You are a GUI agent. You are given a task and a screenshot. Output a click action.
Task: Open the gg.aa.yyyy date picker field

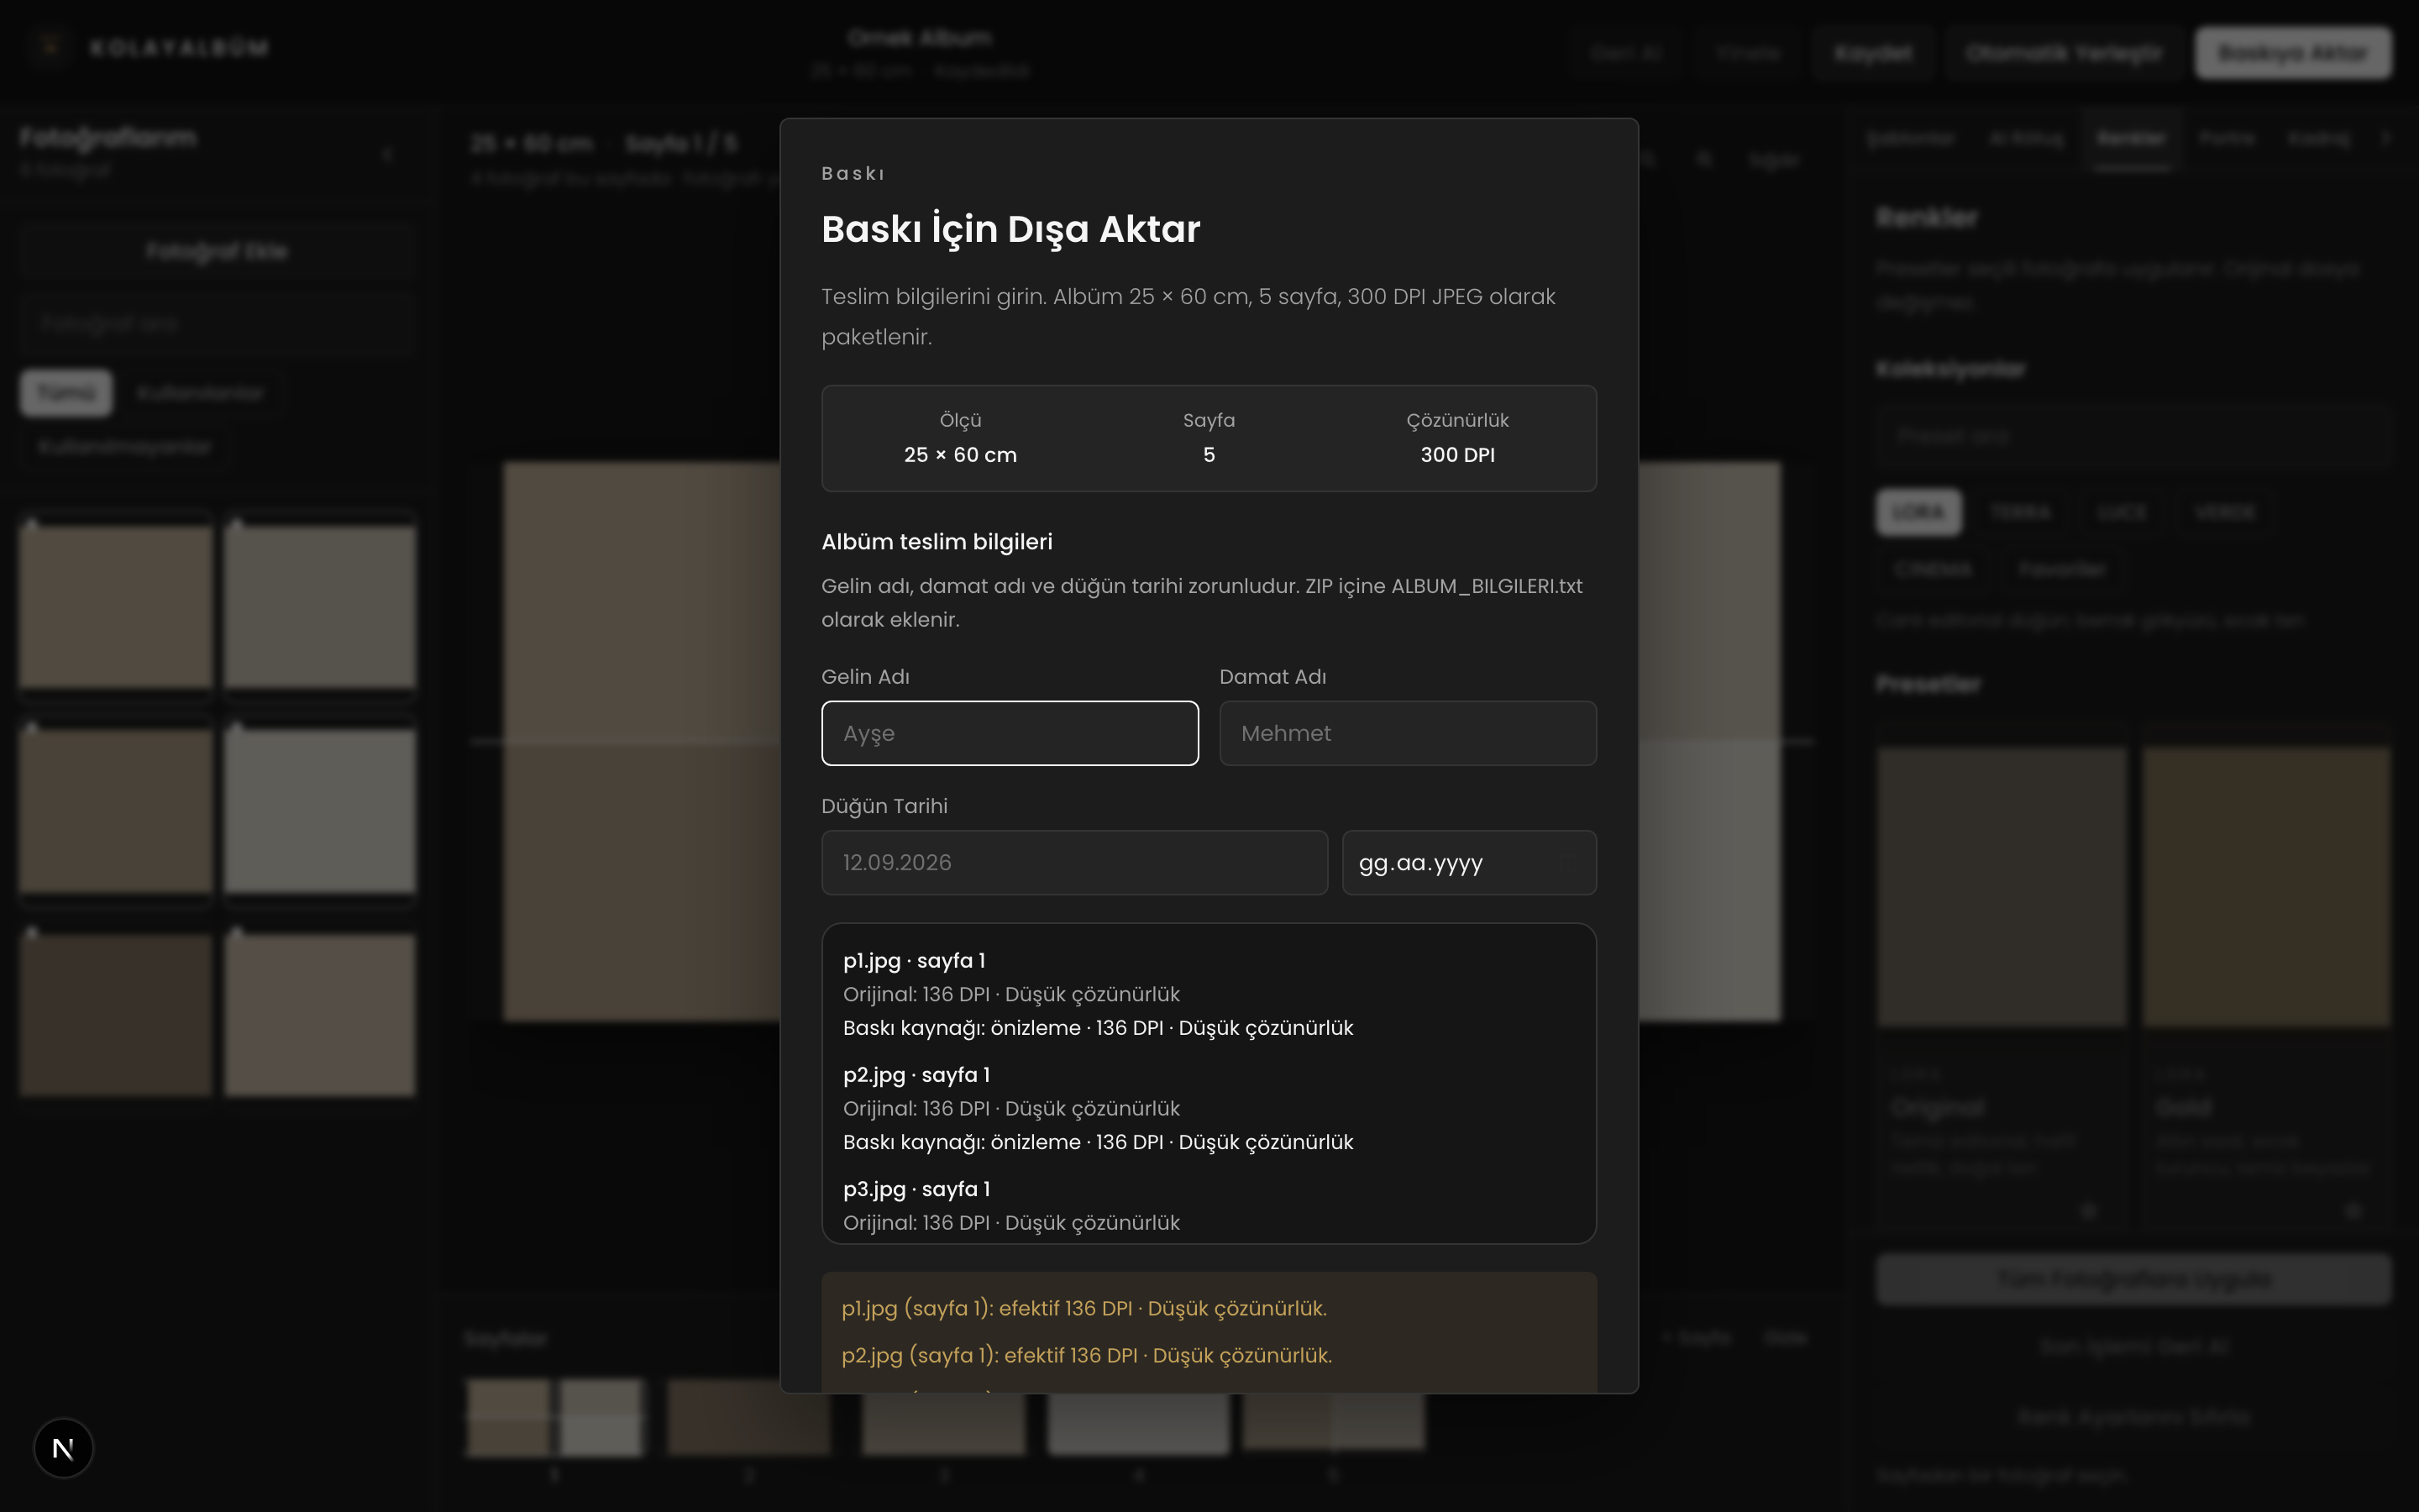(x=1468, y=862)
